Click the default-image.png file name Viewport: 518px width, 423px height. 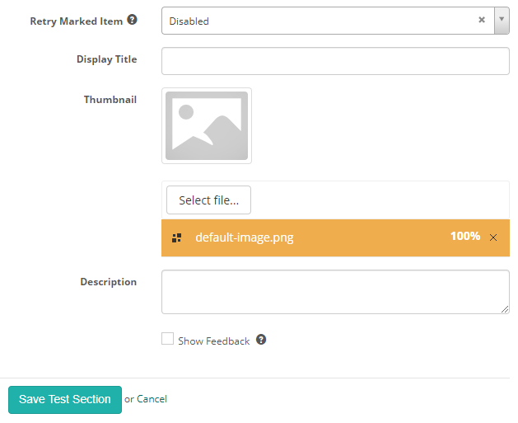coord(244,238)
